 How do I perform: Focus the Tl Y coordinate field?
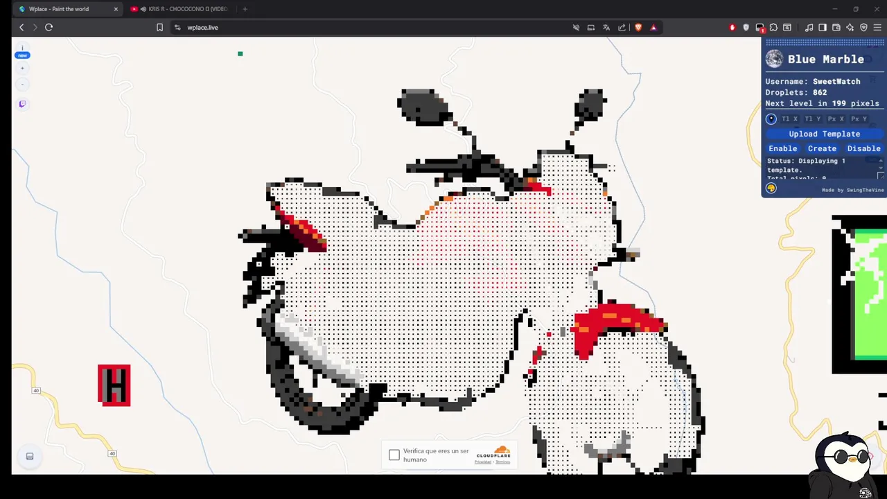(813, 119)
